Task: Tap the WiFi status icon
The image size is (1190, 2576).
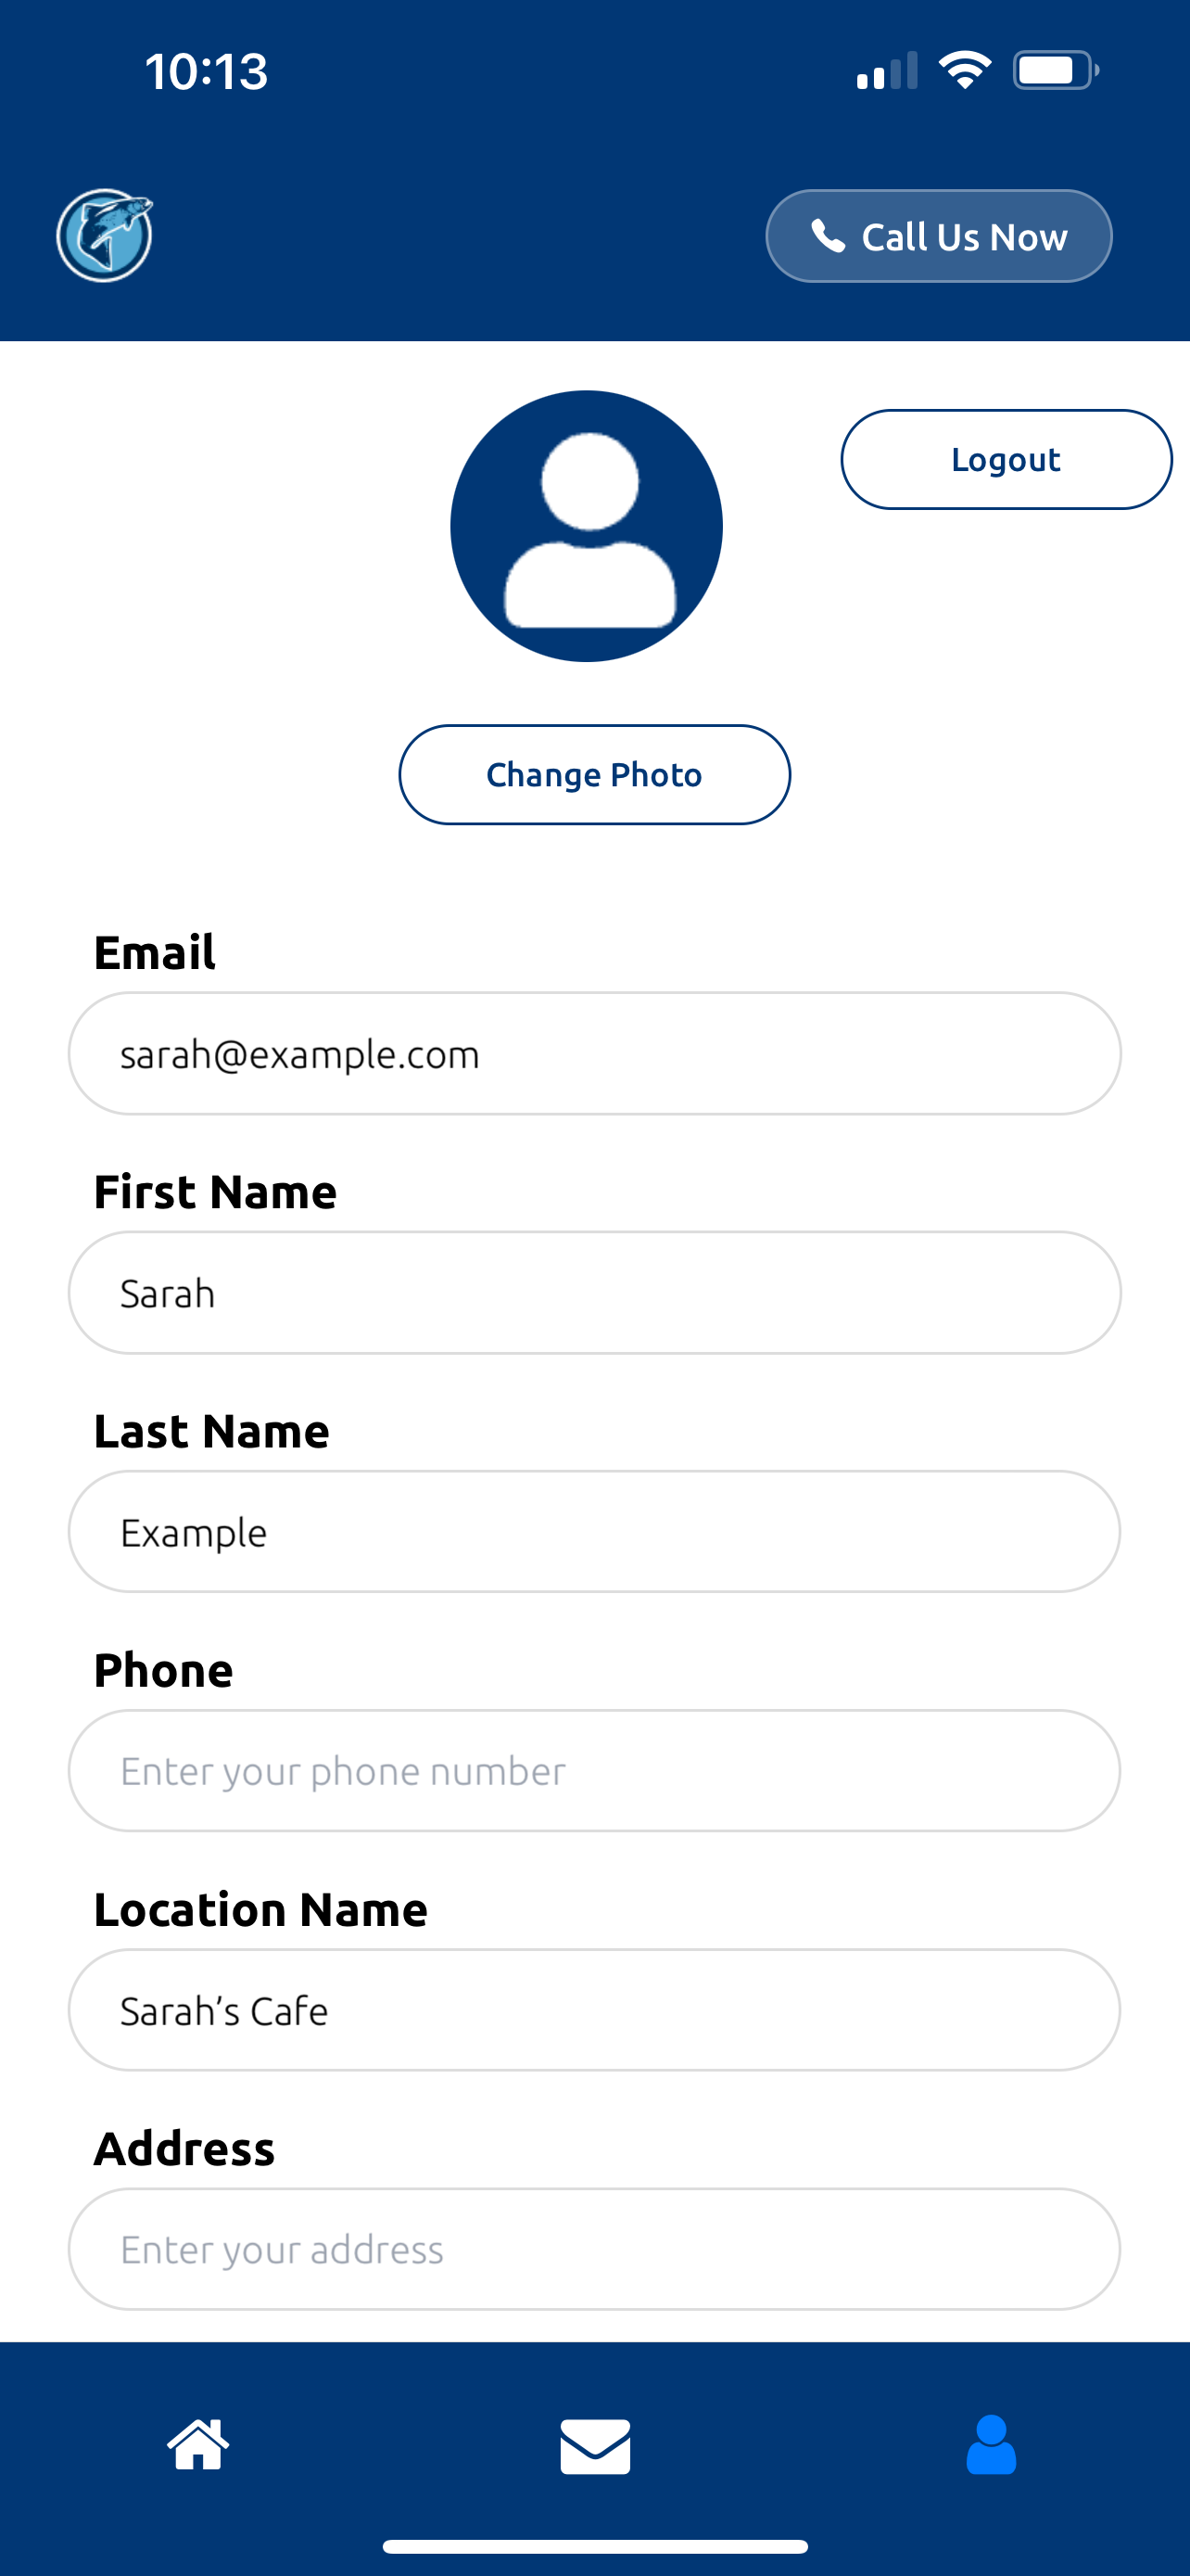Action: click(964, 70)
